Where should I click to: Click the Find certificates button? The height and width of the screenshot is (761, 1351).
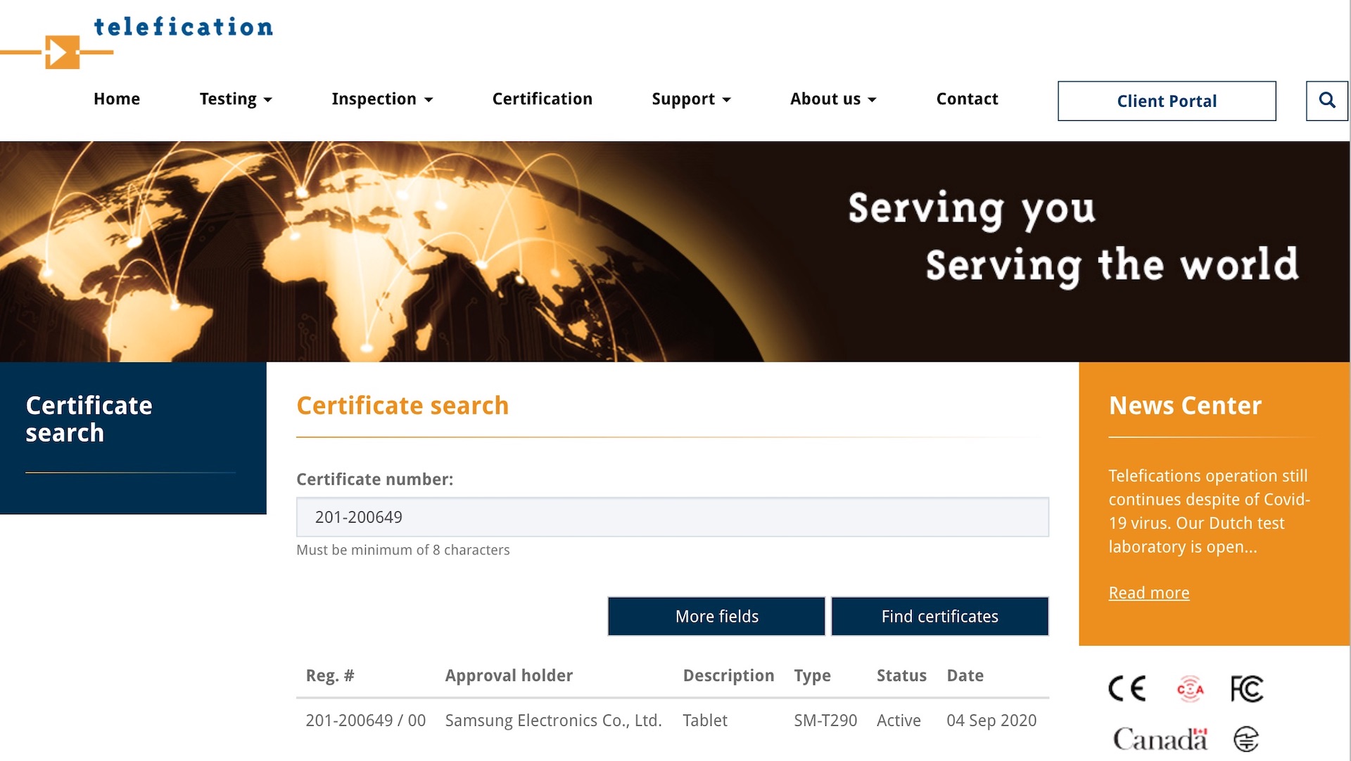[940, 617]
